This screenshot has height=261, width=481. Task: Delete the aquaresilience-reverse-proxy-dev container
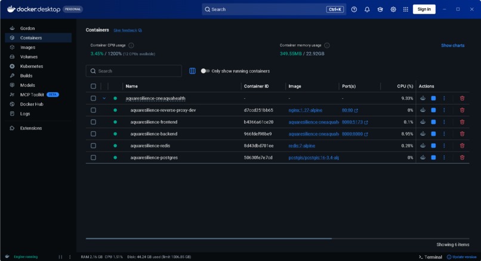coord(462,110)
